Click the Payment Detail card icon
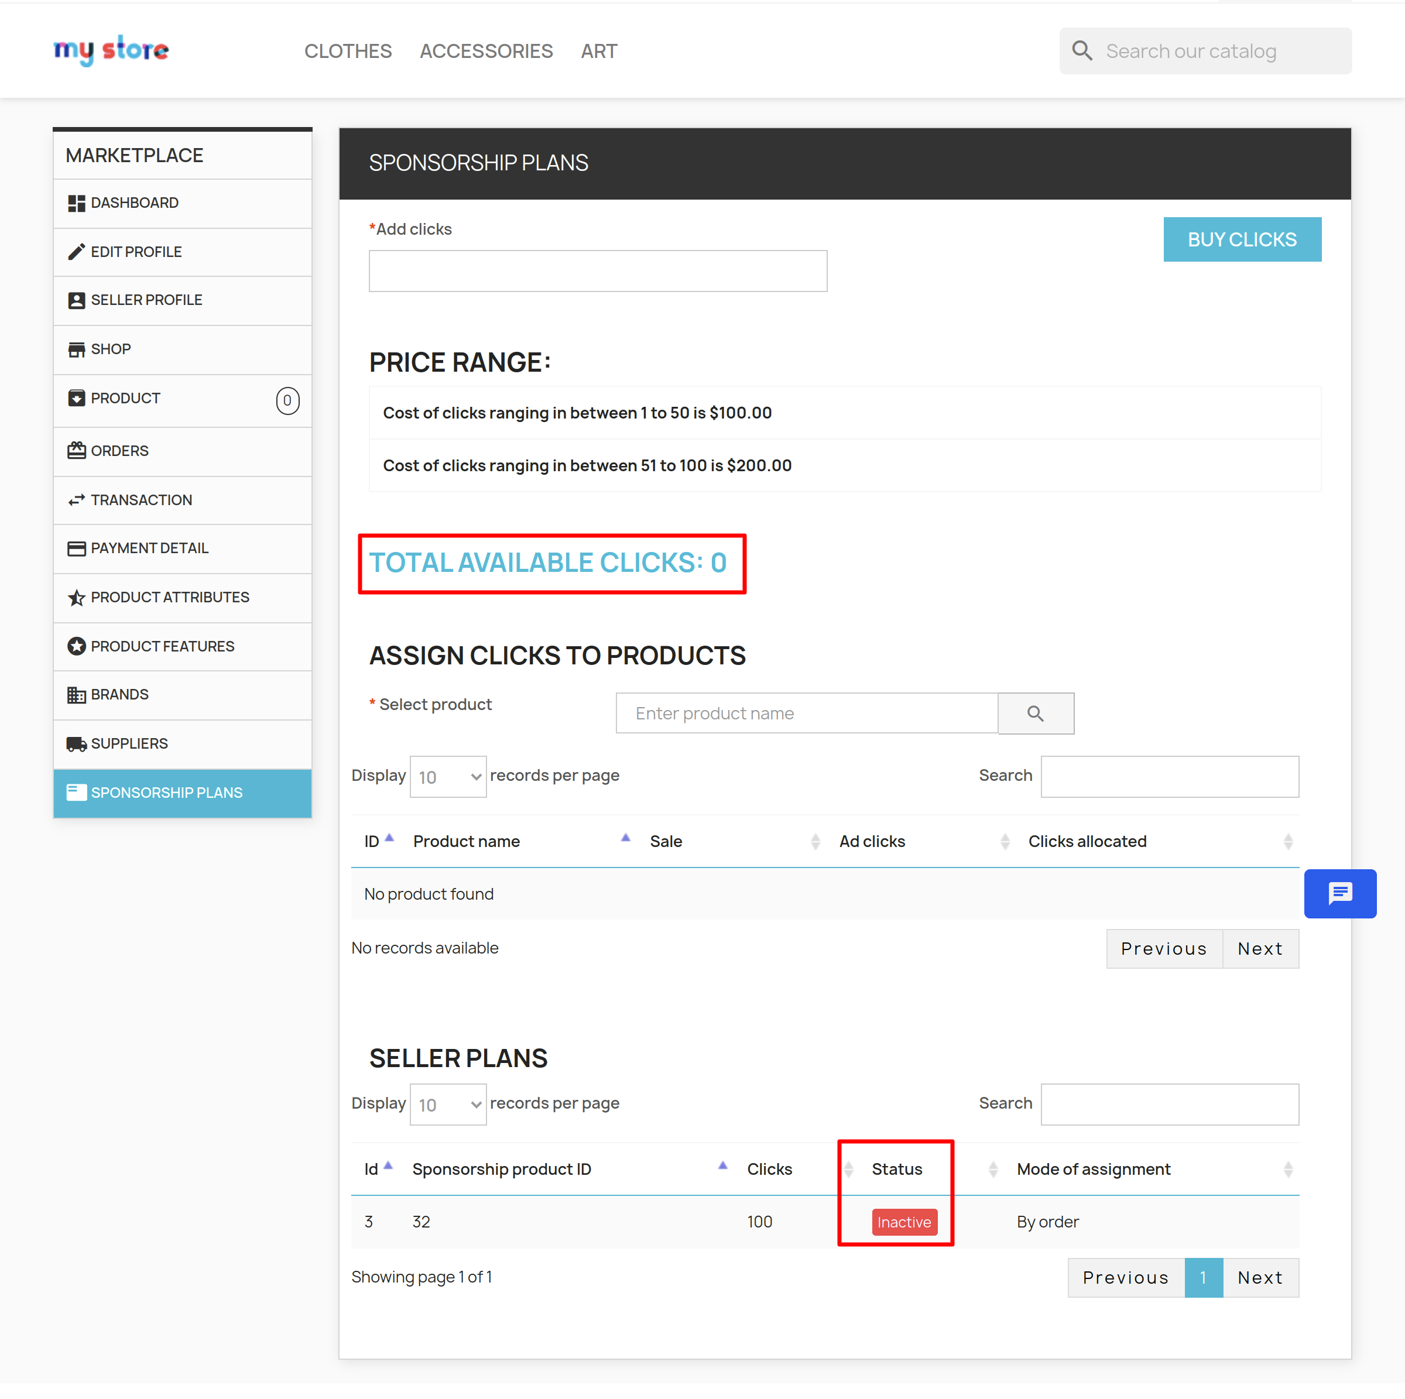 pos(76,548)
